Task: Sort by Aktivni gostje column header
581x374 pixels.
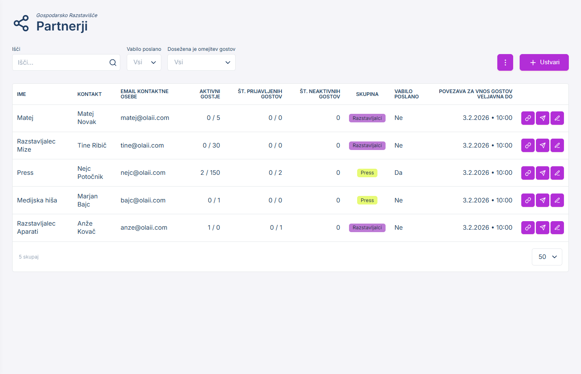Action: [x=210, y=94]
